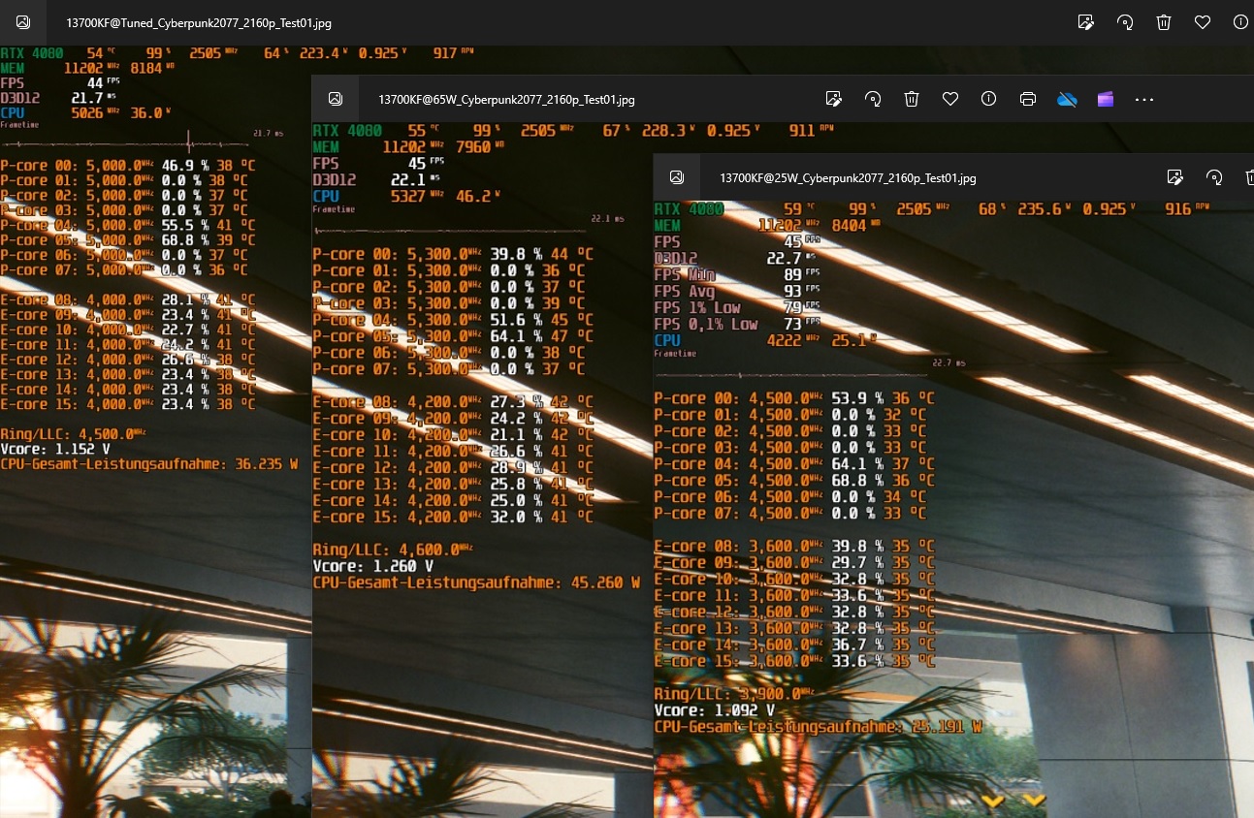Open image editor in the Tuned window
1254x818 pixels.
point(1086,22)
